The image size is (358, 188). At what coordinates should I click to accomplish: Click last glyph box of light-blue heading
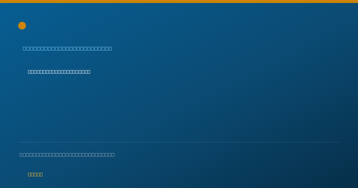[x=110, y=48]
